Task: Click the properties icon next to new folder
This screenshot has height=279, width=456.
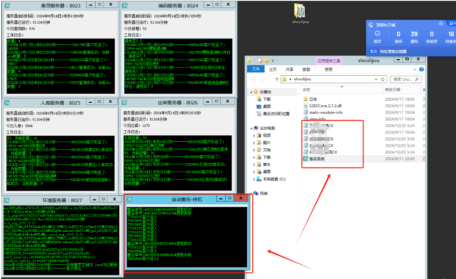Action: (259, 60)
